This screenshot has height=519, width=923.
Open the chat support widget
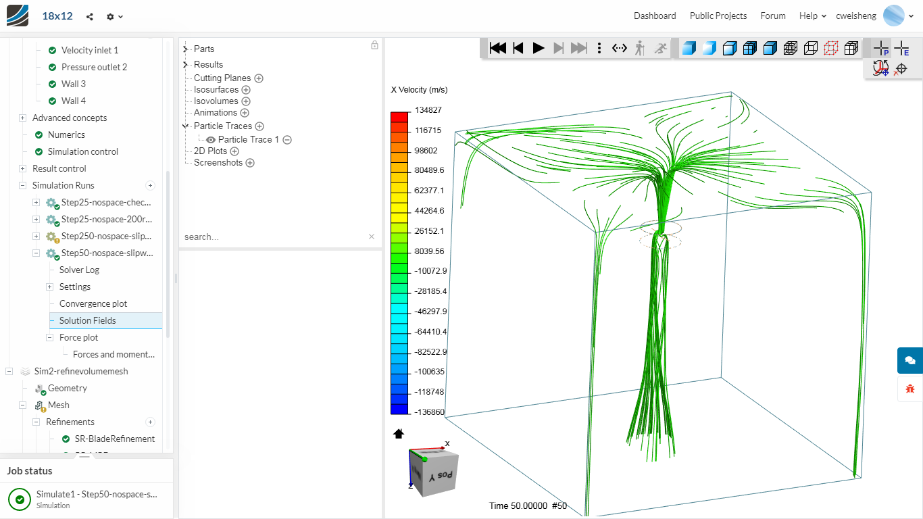click(x=909, y=360)
